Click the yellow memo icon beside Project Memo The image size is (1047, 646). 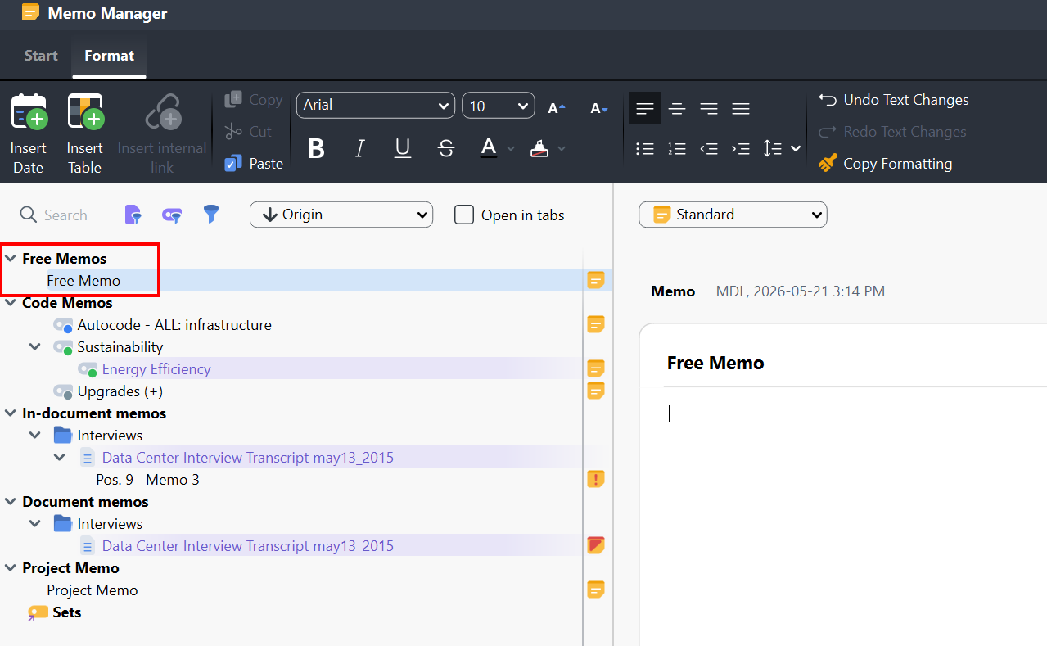coord(596,590)
